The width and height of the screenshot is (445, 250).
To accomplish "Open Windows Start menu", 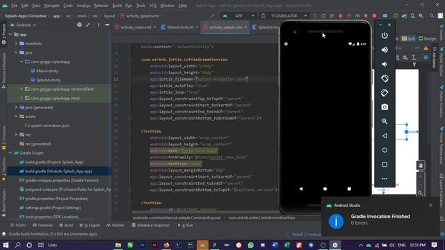I will point(6,245).
